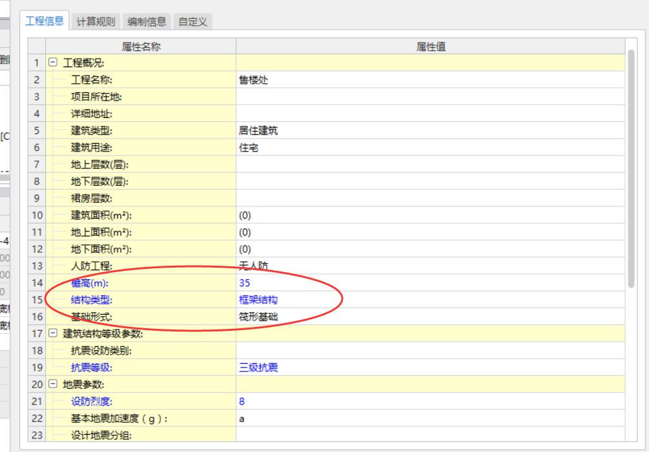Image resolution: width=649 pixels, height=452 pixels.
Task: Click the 设计地震分组 property label
Action: point(101,435)
